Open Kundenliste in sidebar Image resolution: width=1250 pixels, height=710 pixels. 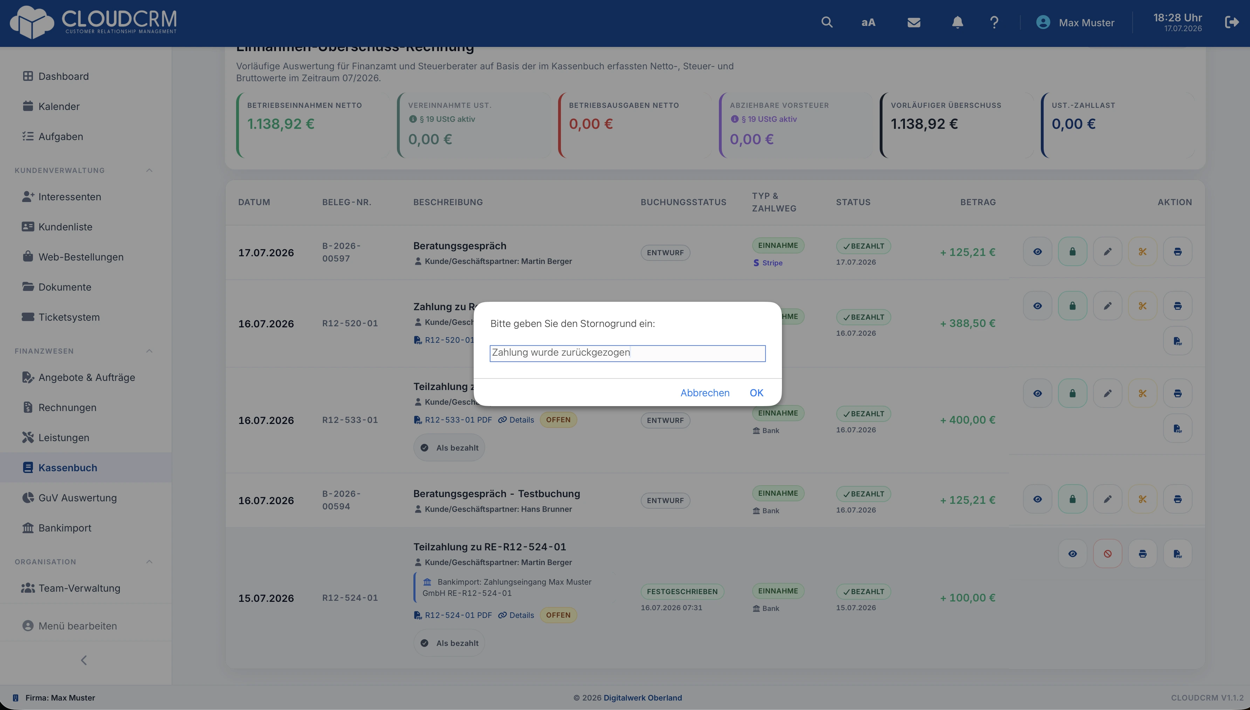(x=85, y=227)
